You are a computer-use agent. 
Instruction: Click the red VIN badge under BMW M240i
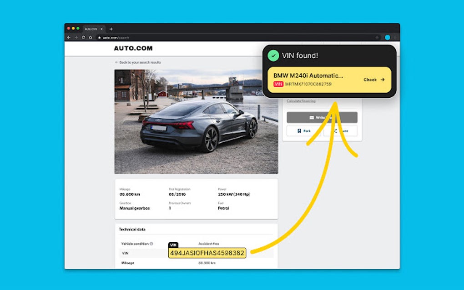[279, 83]
